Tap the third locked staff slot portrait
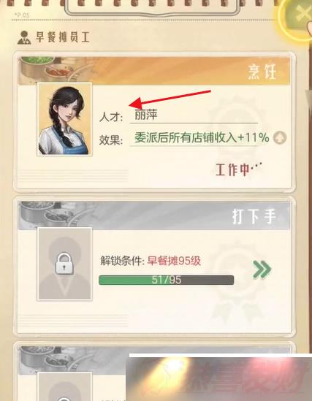The image size is (312, 401). click(x=65, y=386)
